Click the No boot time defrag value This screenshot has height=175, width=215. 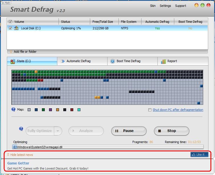pyautogui.click(x=190, y=28)
